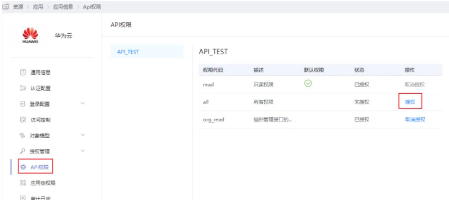The image size is (449, 200).
Task: Click the 访问控制 sidebar icon
Action: [23, 120]
